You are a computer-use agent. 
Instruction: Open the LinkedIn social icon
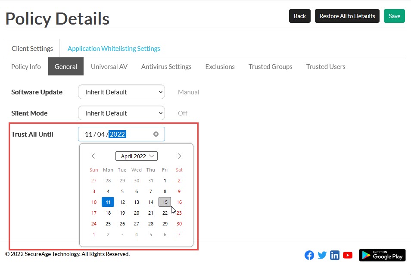(335, 255)
